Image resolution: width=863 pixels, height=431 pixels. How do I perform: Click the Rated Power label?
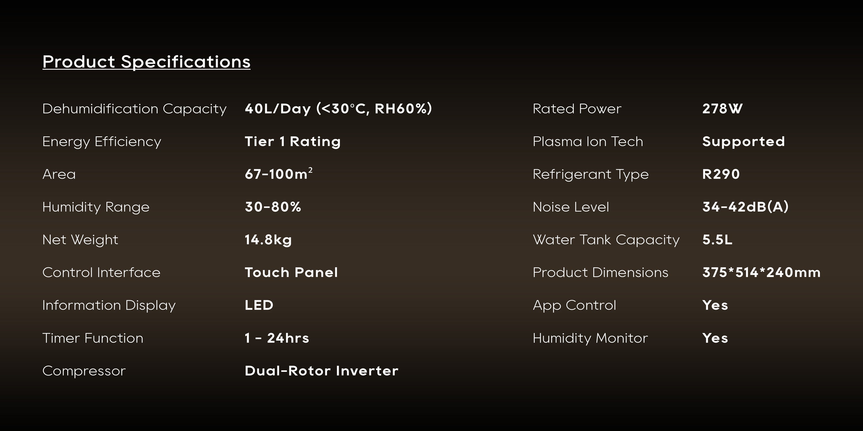coord(577,109)
